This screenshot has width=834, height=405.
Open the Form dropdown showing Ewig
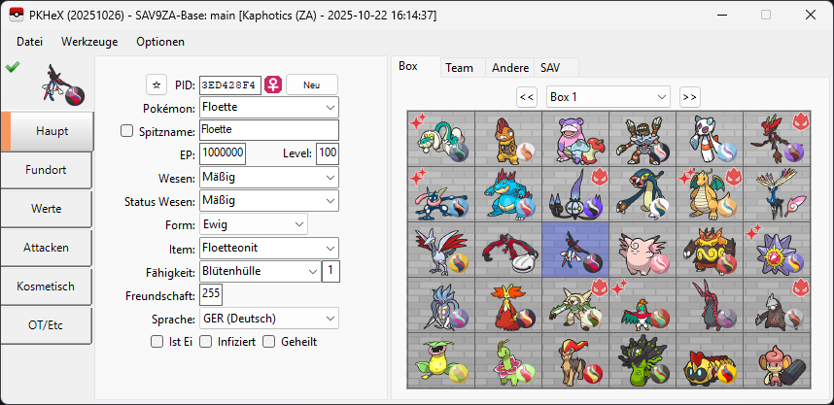(254, 224)
